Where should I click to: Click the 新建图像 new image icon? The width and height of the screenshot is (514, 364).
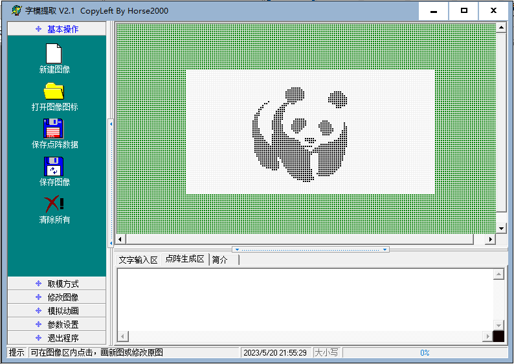pyautogui.click(x=54, y=54)
